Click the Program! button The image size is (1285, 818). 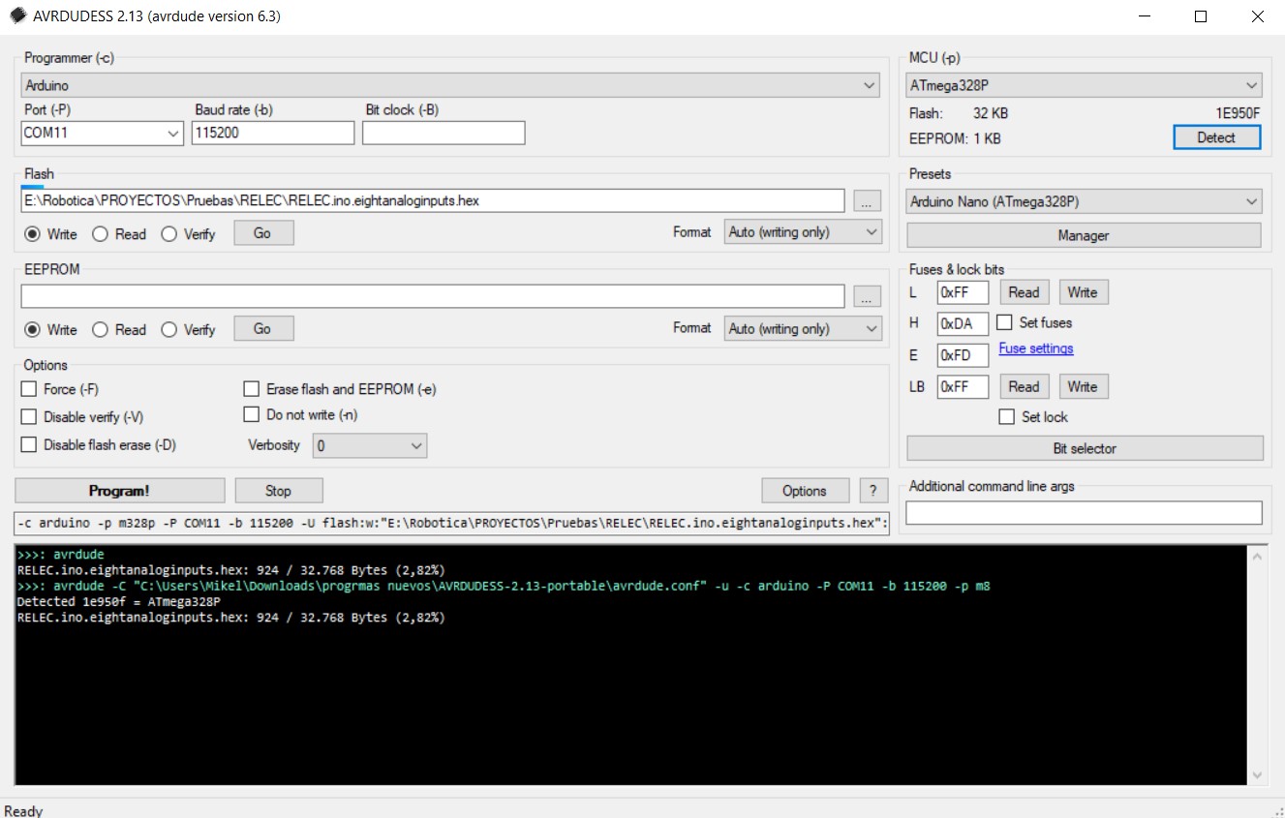[x=118, y=490]
